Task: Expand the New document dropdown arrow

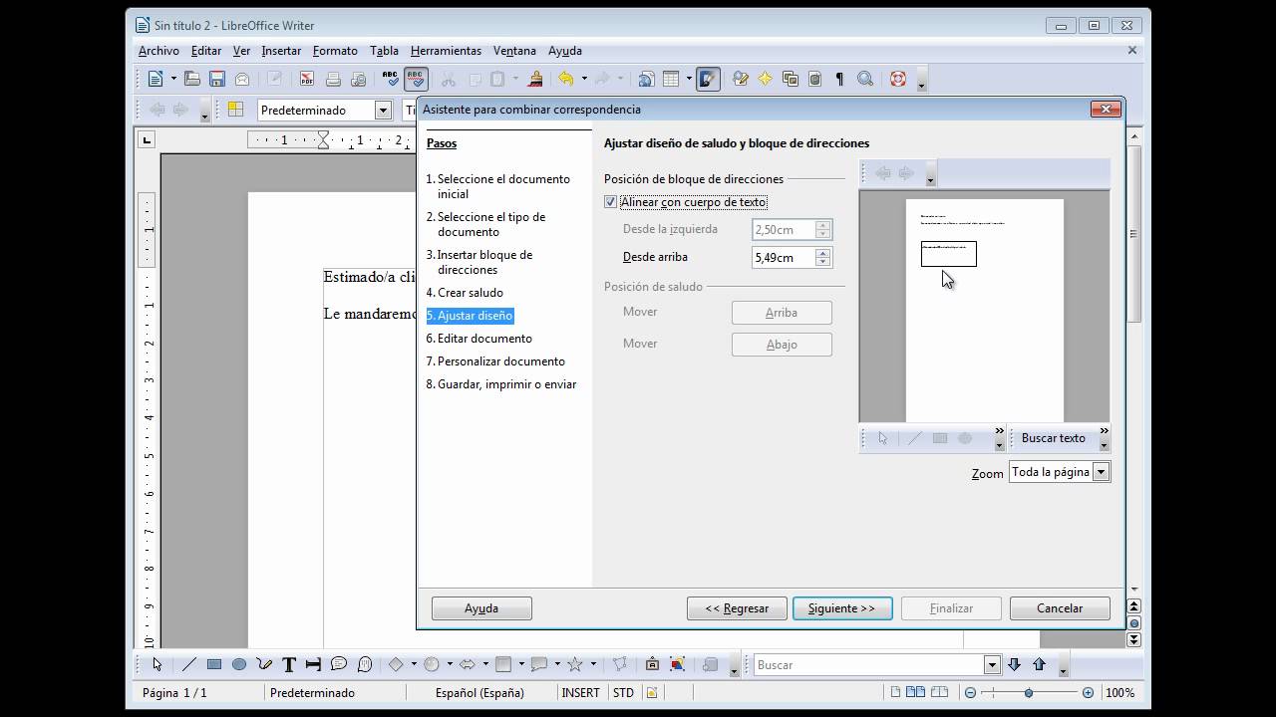Action: click(x=173, y=80)
